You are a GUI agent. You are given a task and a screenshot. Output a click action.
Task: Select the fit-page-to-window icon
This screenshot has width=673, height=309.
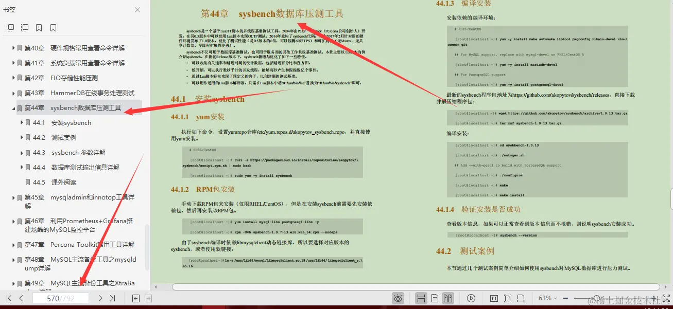pyautogui.click(x=507, y=298)
